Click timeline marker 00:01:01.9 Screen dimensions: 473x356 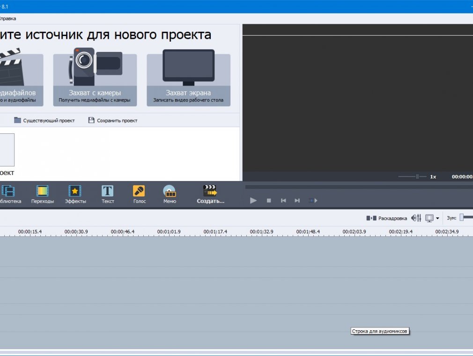[169, 232]
